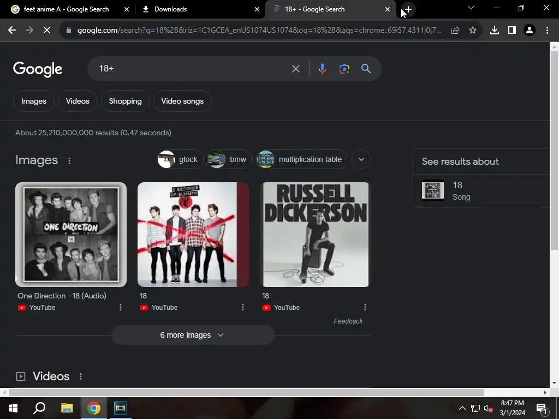559x419 pixels.
Task: Open the 18 Song result
Action: (481, 190)
